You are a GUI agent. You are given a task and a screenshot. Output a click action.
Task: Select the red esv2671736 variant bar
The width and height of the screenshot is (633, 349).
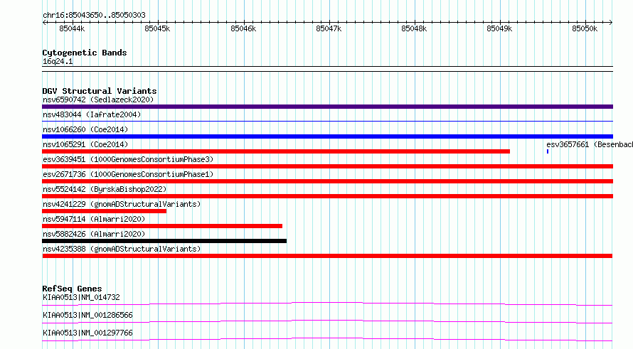pos(327,181)
